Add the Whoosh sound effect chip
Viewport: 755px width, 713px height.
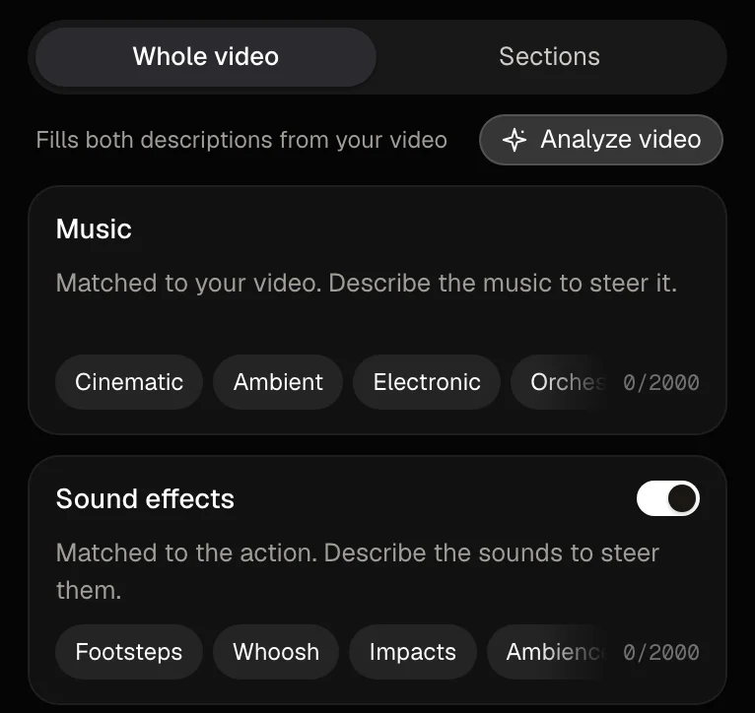point(276,652)
